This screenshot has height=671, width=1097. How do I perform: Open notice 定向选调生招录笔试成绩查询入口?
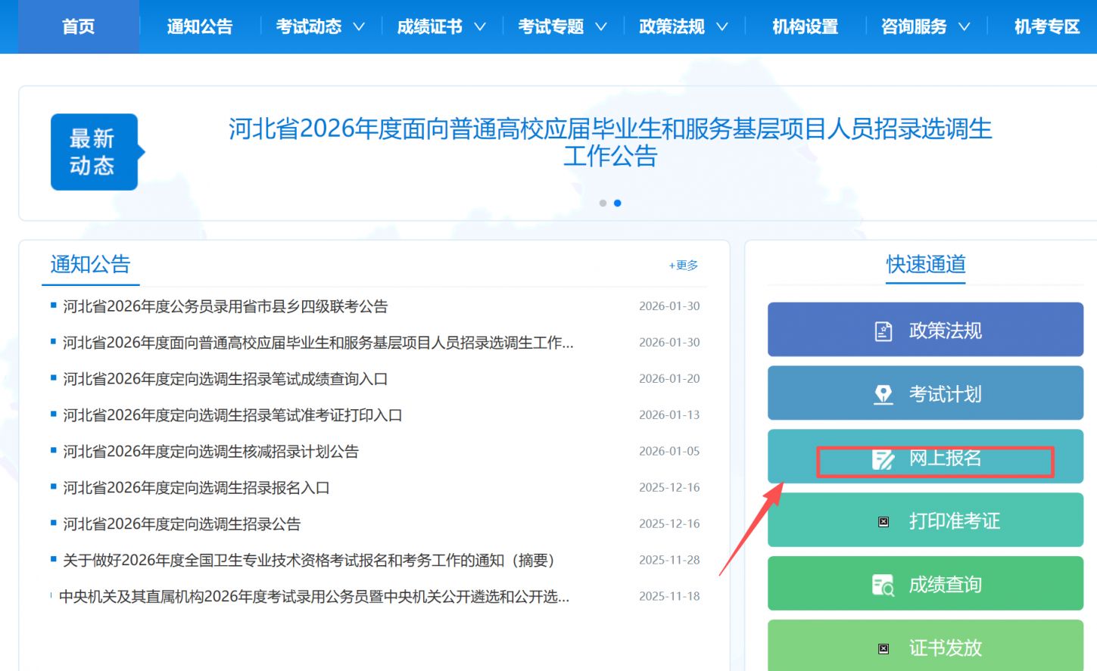(x=226, y=379)
